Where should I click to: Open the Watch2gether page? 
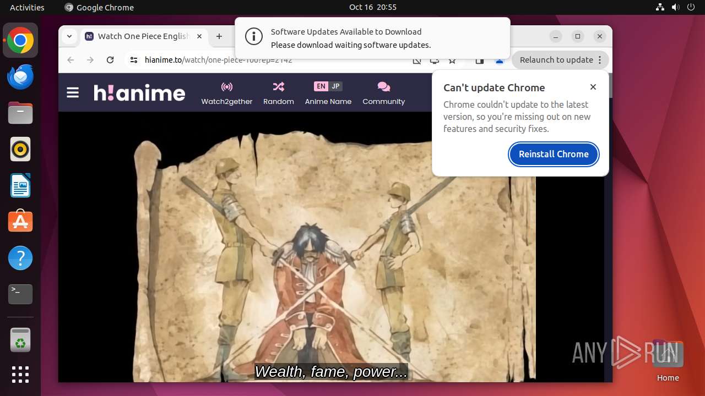click(227, 94)
